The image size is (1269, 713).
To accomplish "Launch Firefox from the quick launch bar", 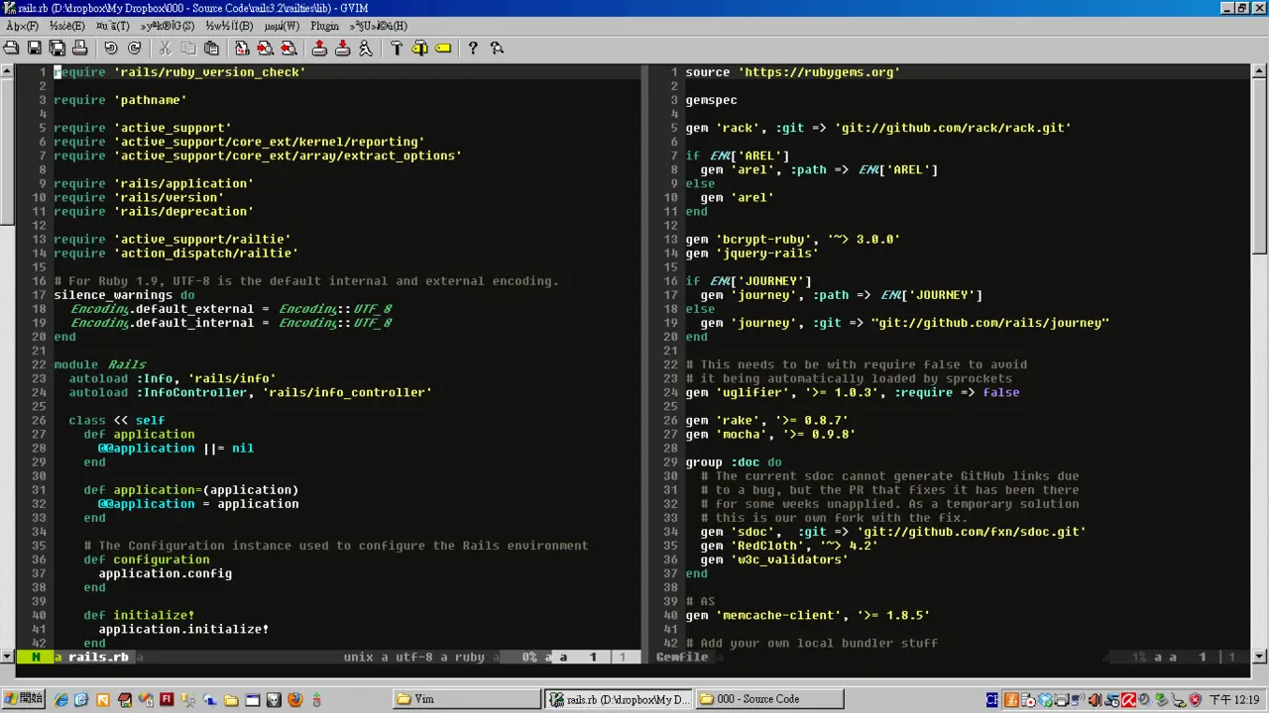I will (x=294, y=699).
